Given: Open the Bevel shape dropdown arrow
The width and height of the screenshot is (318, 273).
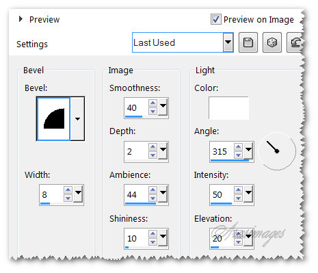Looking at the screenshot, I should click(x=77, y=118).
